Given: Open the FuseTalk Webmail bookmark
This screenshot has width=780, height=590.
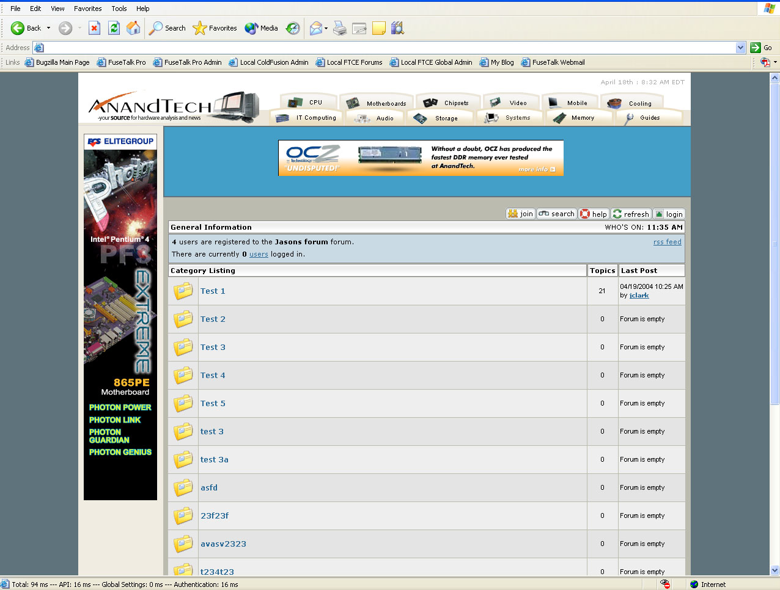Looking at the screenshot, I should (553, 62).
